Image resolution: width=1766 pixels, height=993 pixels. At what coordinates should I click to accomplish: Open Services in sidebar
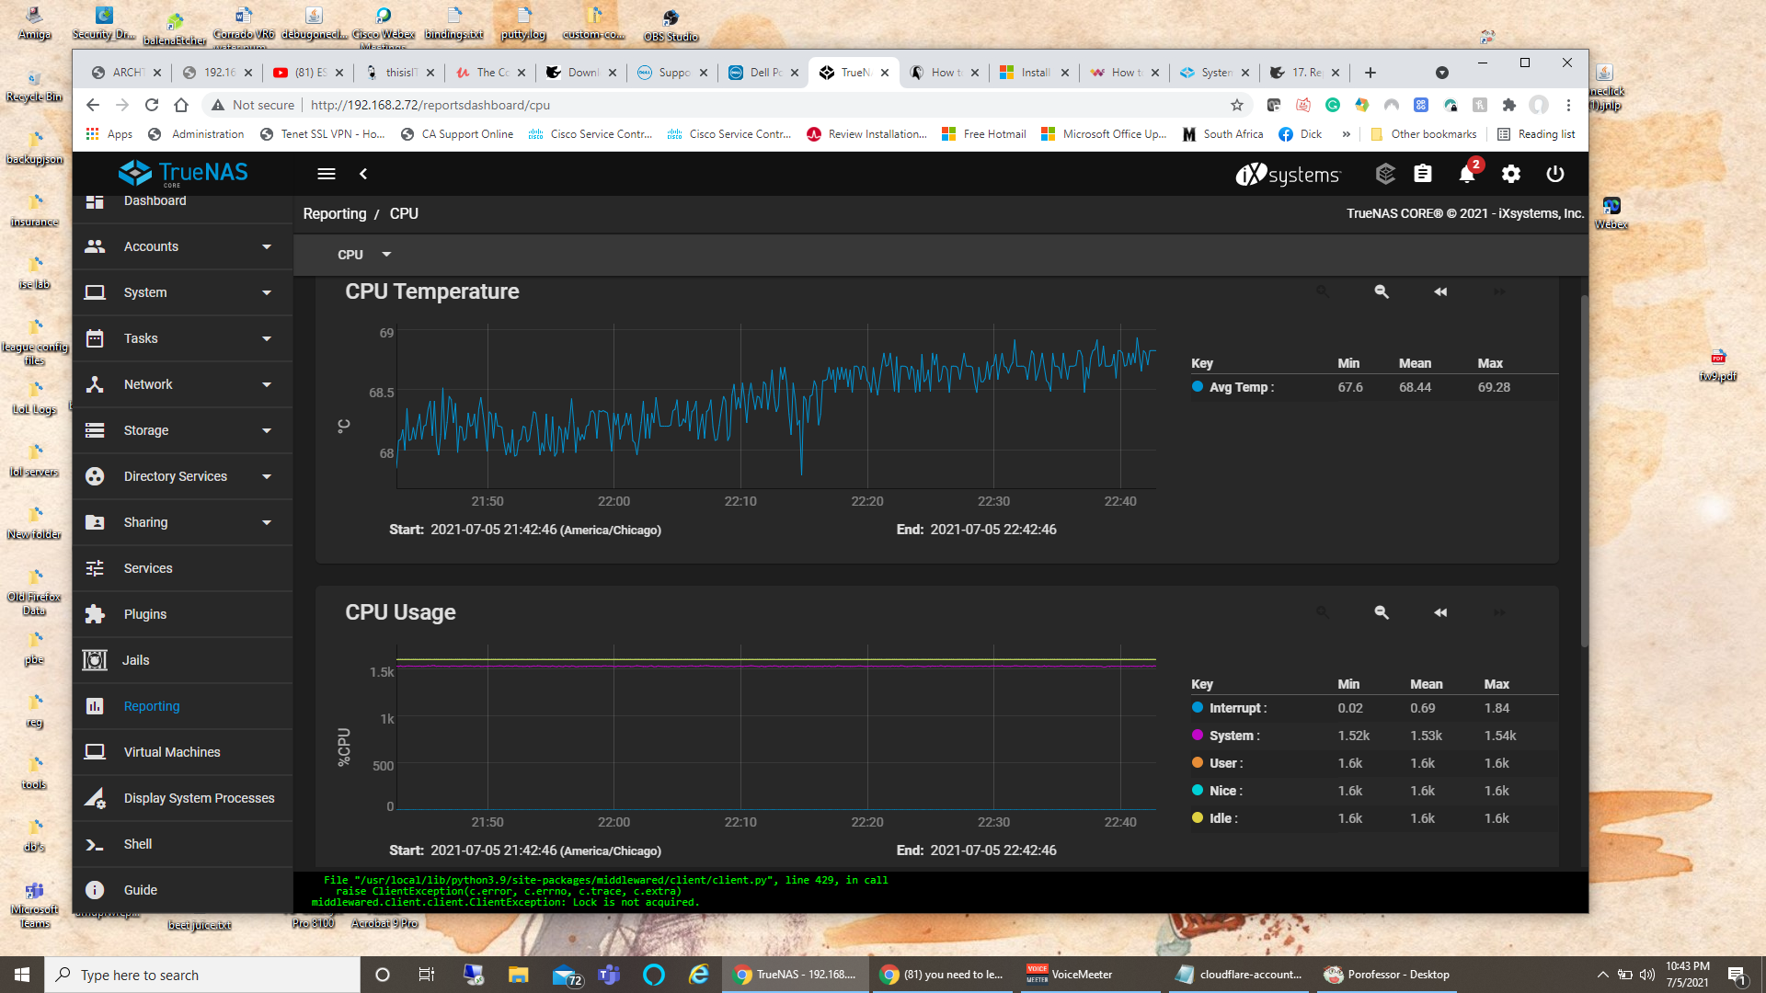click(x=182, y=568)
